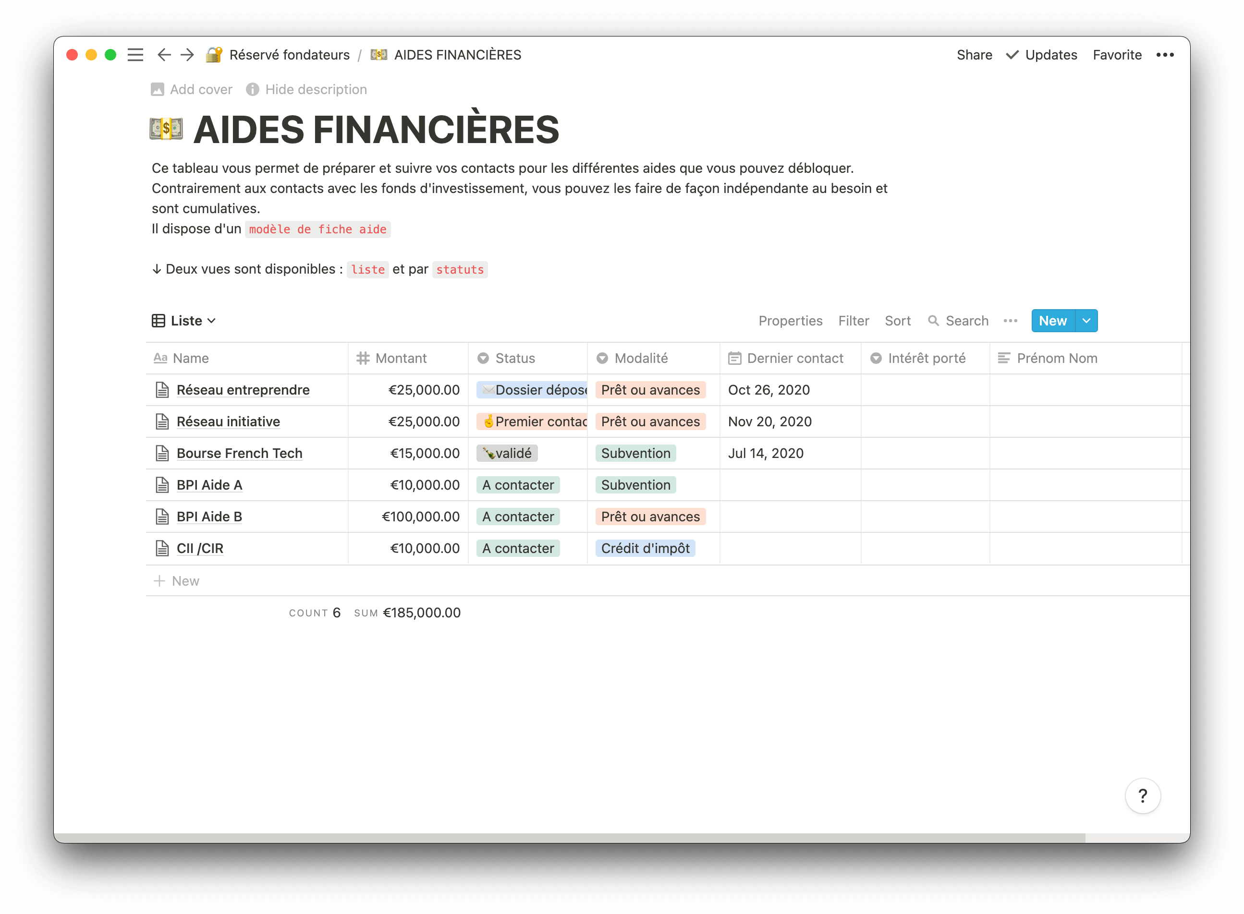
Task: Open the help question mark button
Action: point(1143,795)
